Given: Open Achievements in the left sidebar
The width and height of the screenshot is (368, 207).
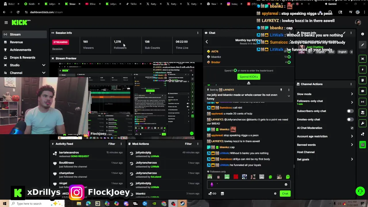Looking at the screenshot, I should [x=24, y=50].
